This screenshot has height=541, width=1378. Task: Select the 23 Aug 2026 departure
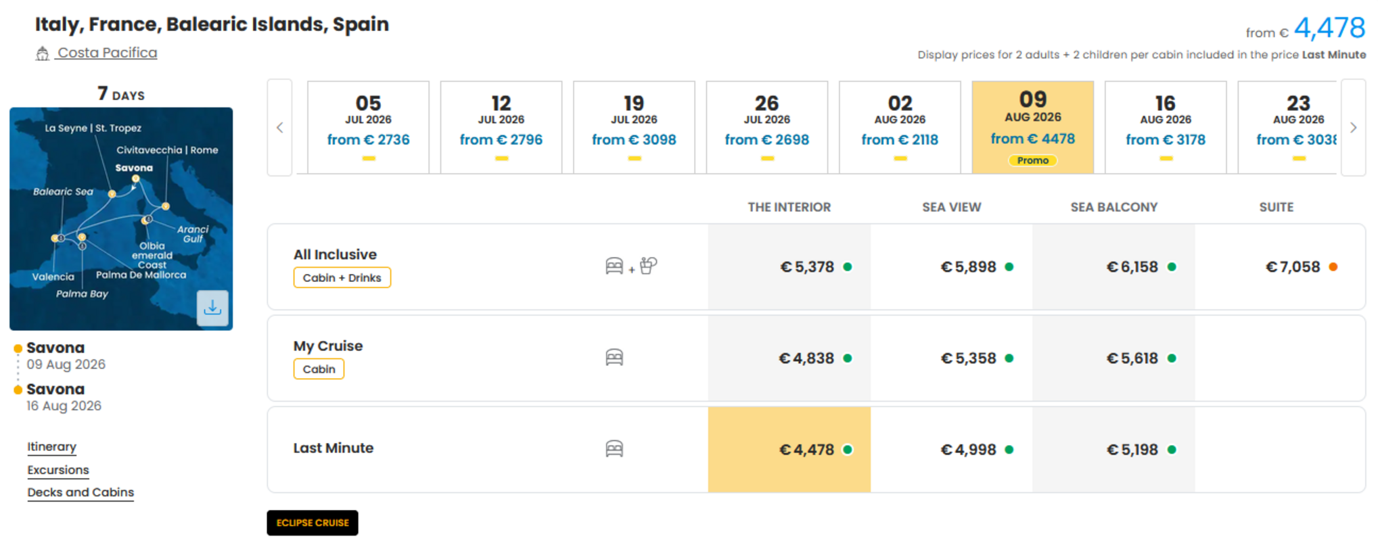[x=1288, y=128]
